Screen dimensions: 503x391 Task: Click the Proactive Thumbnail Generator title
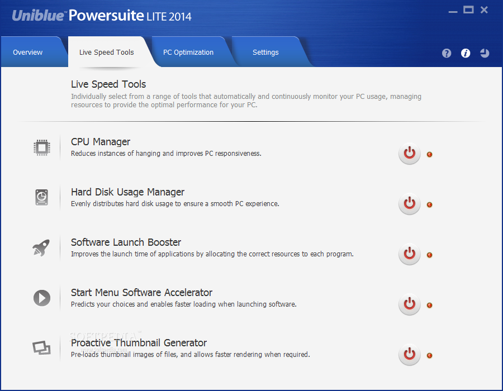(139, 342)
